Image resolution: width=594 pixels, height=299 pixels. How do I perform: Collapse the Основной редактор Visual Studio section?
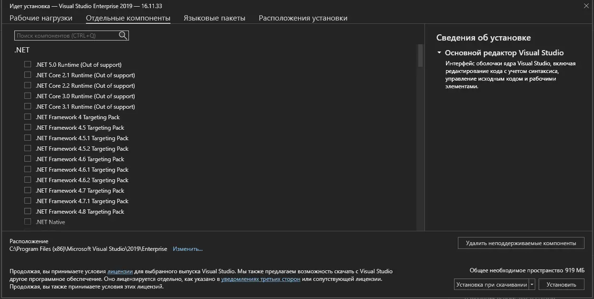439,52
